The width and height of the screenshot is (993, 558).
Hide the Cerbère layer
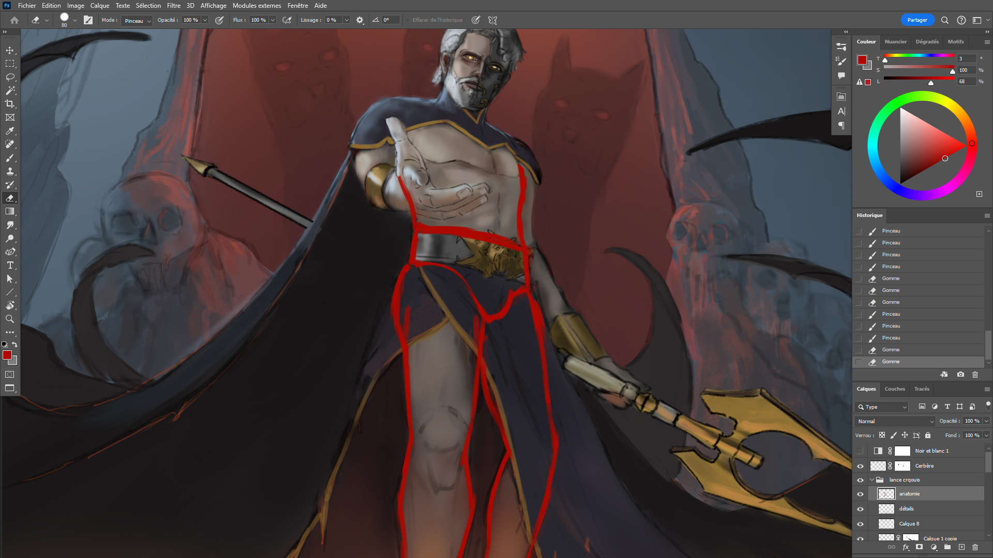[860, 466]
